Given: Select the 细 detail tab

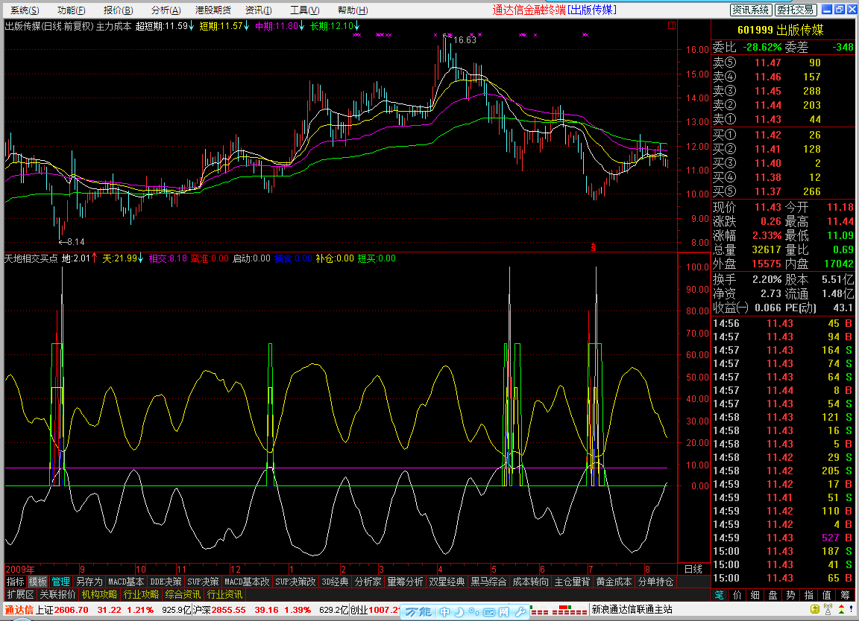Looking at the screenshot, I should pos(755,595).
